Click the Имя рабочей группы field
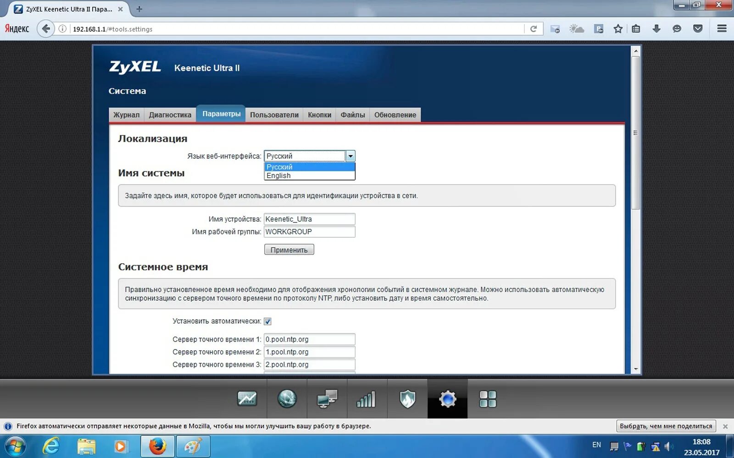734x458 pixels. coord(310,232)
